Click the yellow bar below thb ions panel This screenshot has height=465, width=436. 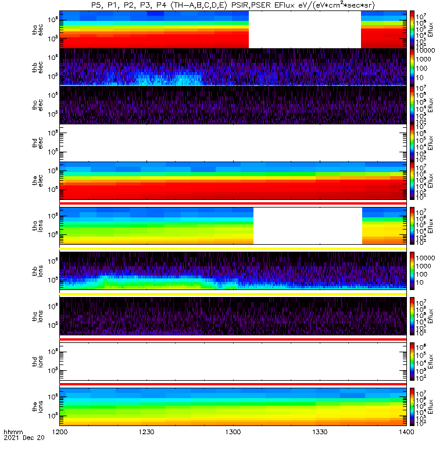click(x=233, y=294)
